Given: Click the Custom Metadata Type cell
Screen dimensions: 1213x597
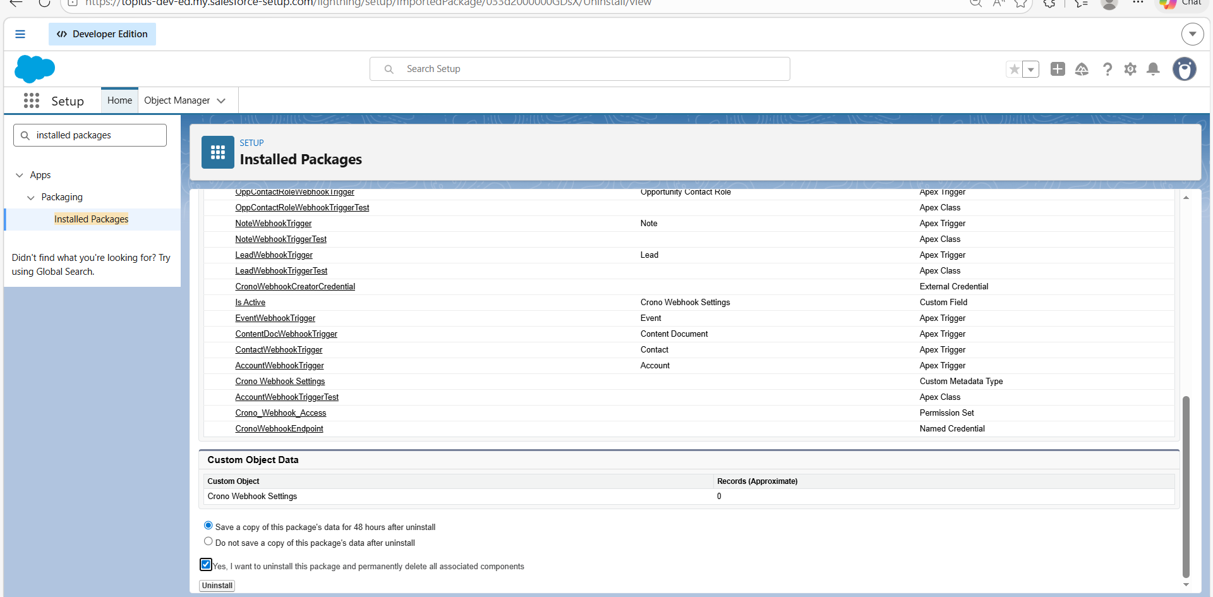Looking at the screenshot, I should [961, 382].
